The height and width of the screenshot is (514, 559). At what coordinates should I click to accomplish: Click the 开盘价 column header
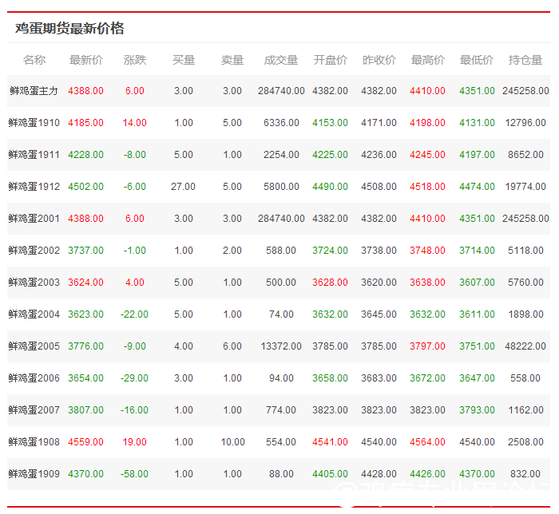(x=330, y=60)
